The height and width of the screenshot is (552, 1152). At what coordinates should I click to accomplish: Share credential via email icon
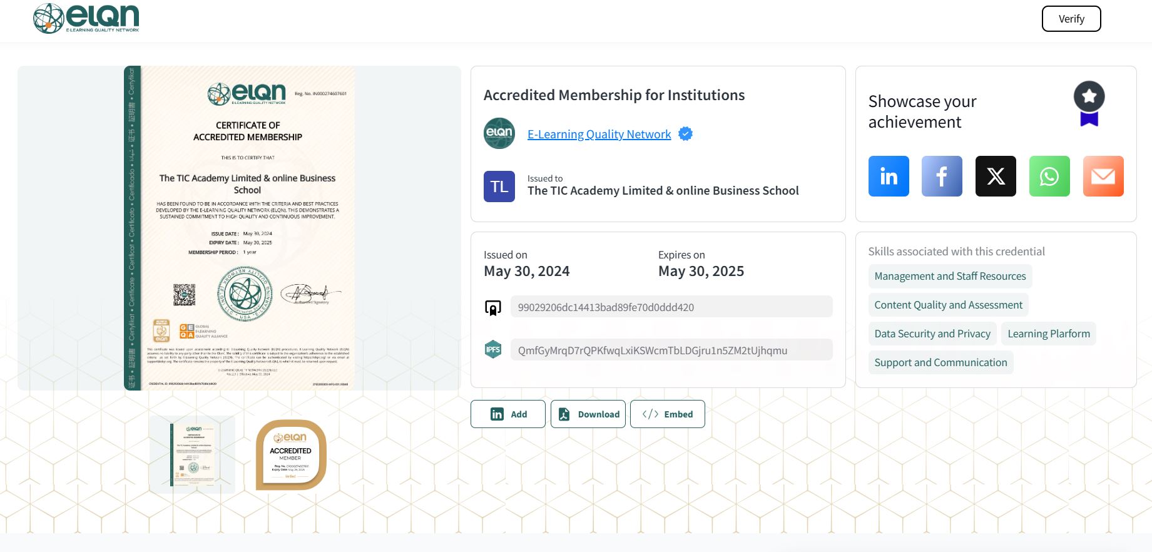(x=1103, y=176)
